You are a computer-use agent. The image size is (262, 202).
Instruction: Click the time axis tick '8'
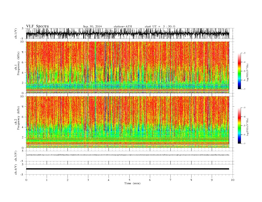click(x=191, y=180)
